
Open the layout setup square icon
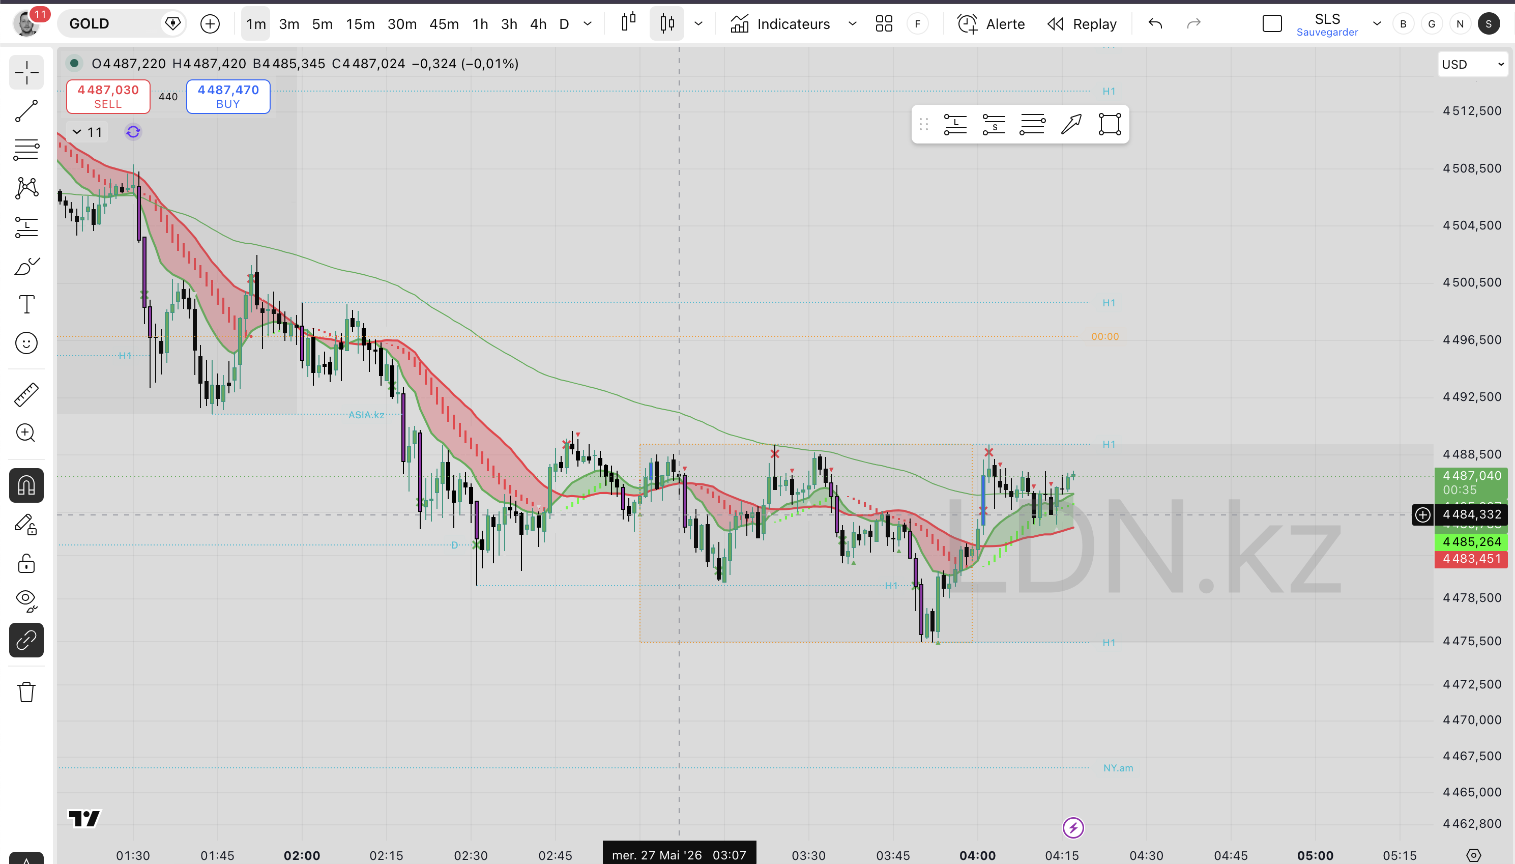point(1272,24)
